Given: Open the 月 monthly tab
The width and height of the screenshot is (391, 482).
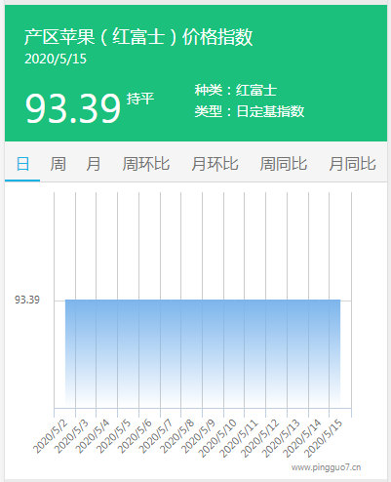Looking at the screenshot, I should [x=94, y=164].
